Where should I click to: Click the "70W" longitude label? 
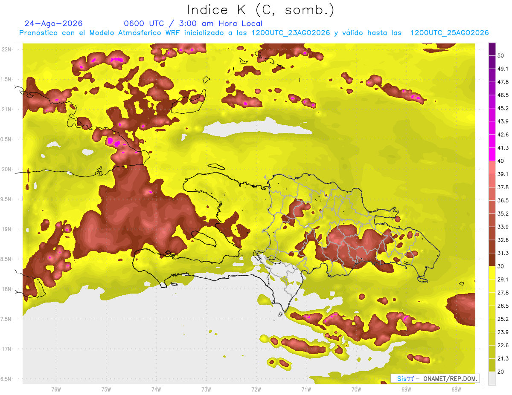[x=356, y=389]
